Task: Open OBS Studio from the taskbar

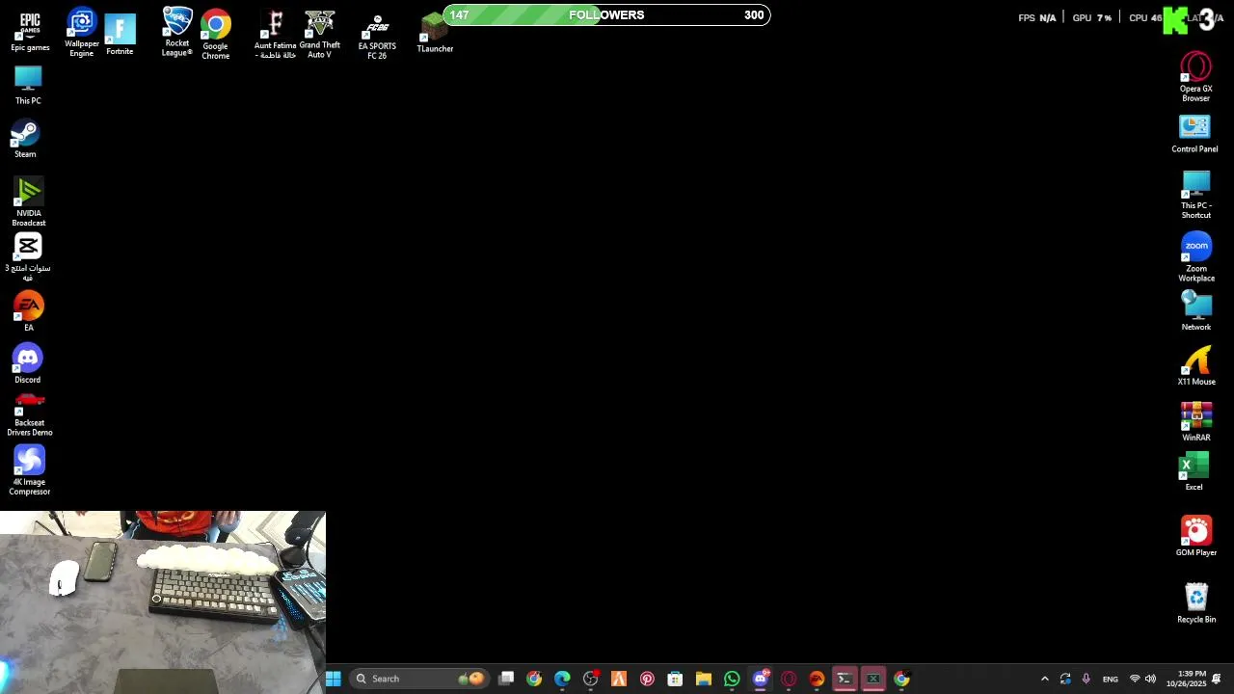Action: click(x=591, y=679)
